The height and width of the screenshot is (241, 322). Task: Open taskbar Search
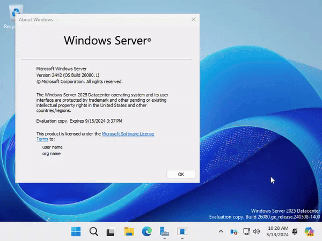coord(93,231)
